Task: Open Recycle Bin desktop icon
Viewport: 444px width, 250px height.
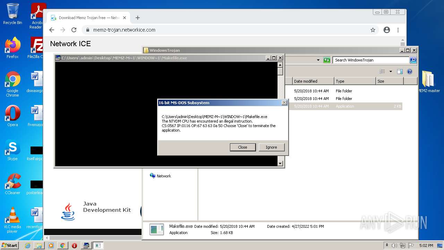Action: pos(12,14)
